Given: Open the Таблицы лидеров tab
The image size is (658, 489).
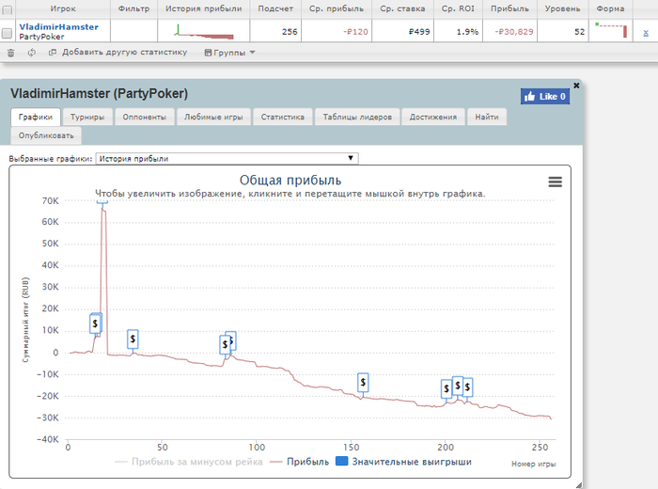Looking at the screenshot, I should tap(357, 118).
